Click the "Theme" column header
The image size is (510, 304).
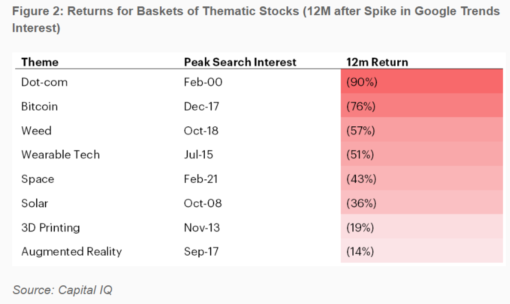pos(40,62)
